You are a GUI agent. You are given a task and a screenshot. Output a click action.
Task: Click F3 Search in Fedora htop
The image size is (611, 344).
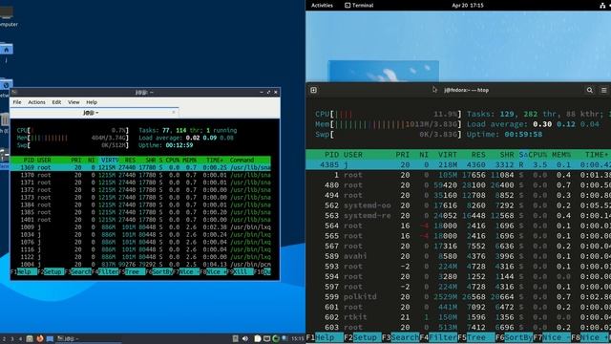[400, 337]
